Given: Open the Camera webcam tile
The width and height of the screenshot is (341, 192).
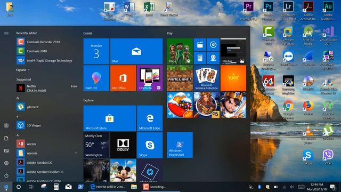Looking at the screenshot, I should tap(213, 58).
